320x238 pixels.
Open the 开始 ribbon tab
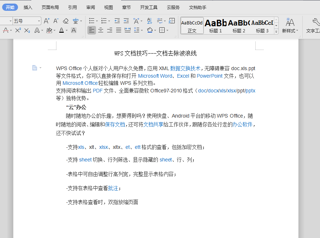(x=10, y=7)
